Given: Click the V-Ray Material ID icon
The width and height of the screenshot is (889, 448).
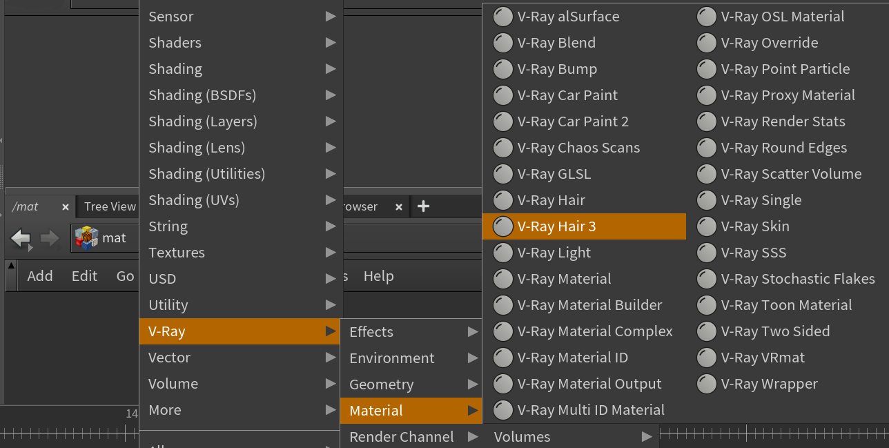Looking at the screenshot, I should [503, 358].
